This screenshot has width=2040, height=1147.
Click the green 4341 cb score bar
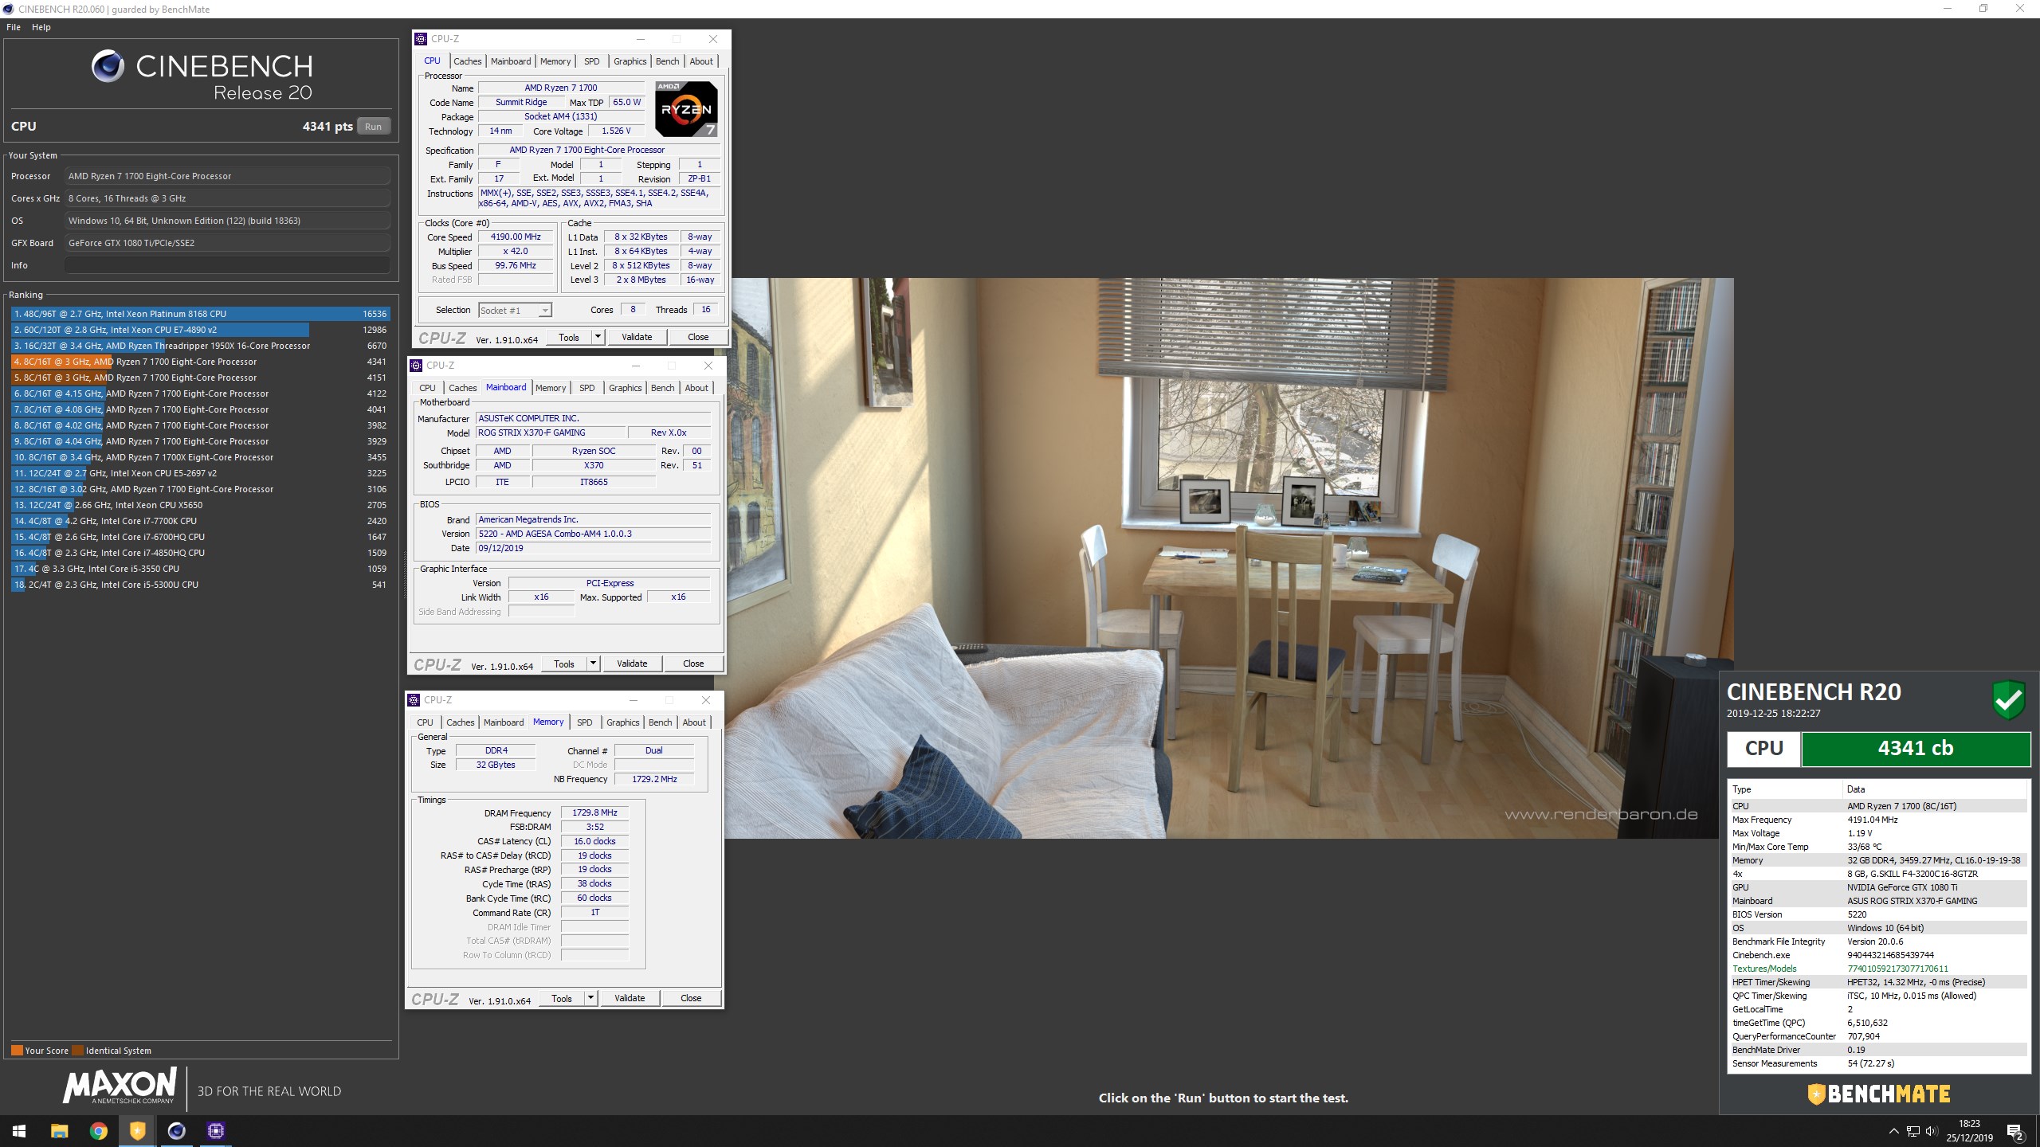click(x=1916, y=749)
